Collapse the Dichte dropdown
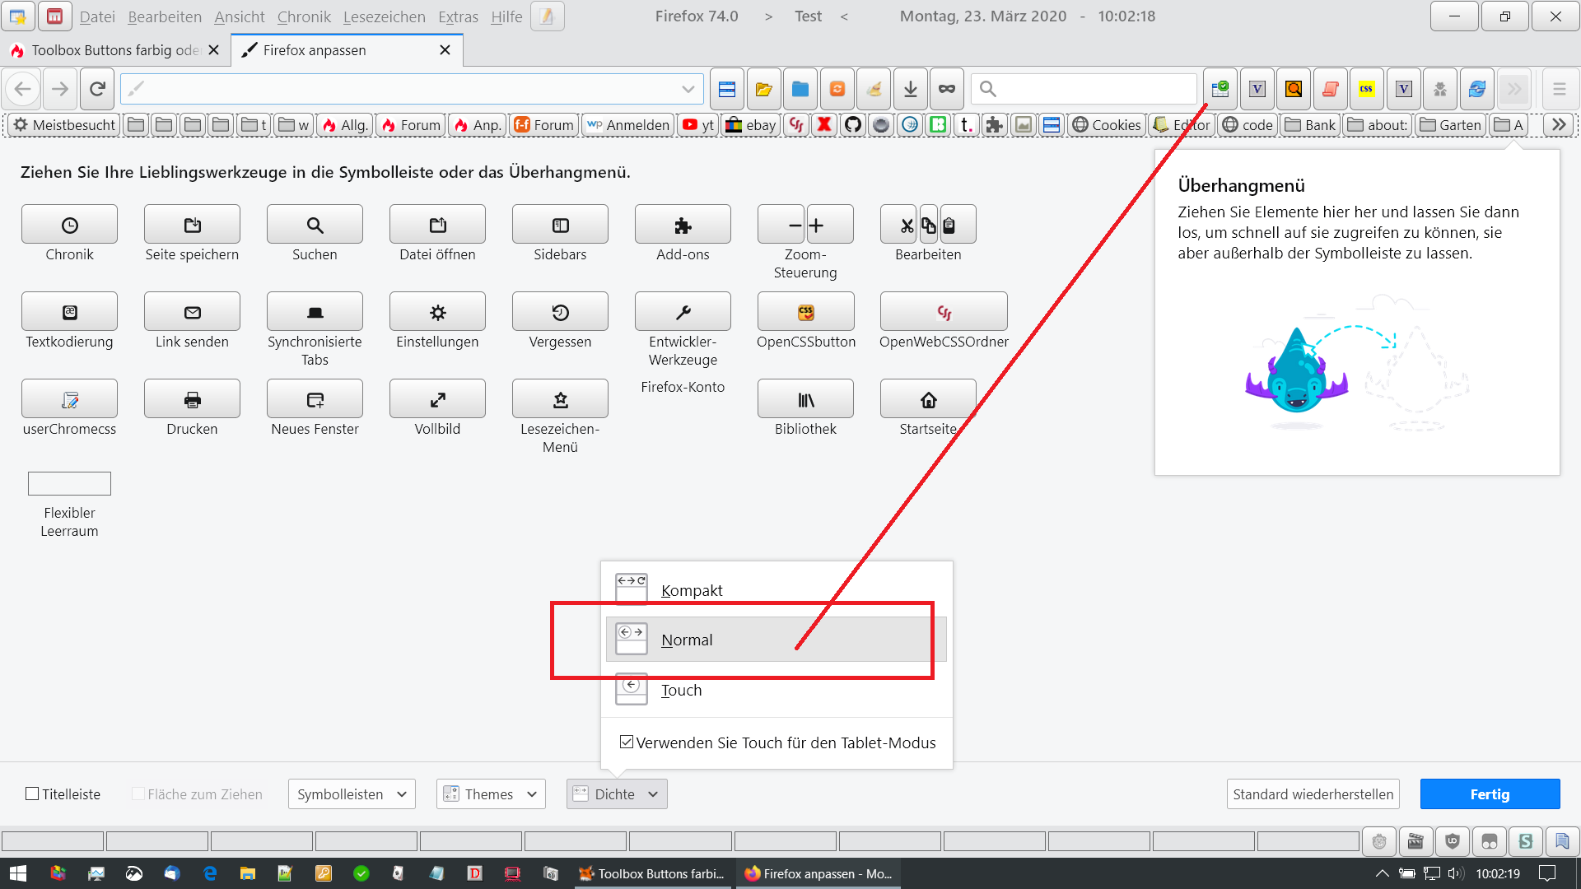1581x889 pixels. click(617, 794)
